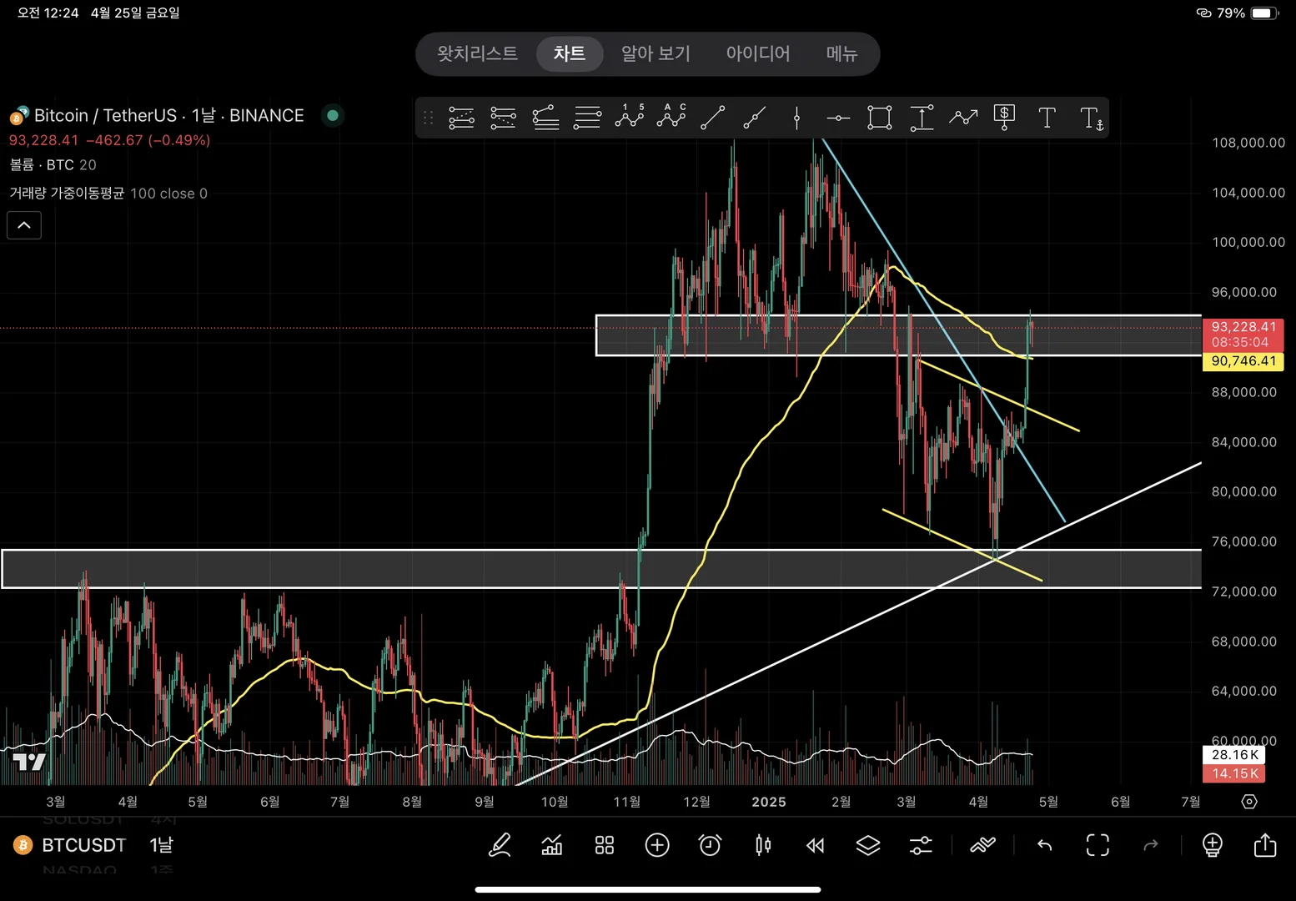
Task: Open chart settings sliders icon
Action: [x=921, y=845]
